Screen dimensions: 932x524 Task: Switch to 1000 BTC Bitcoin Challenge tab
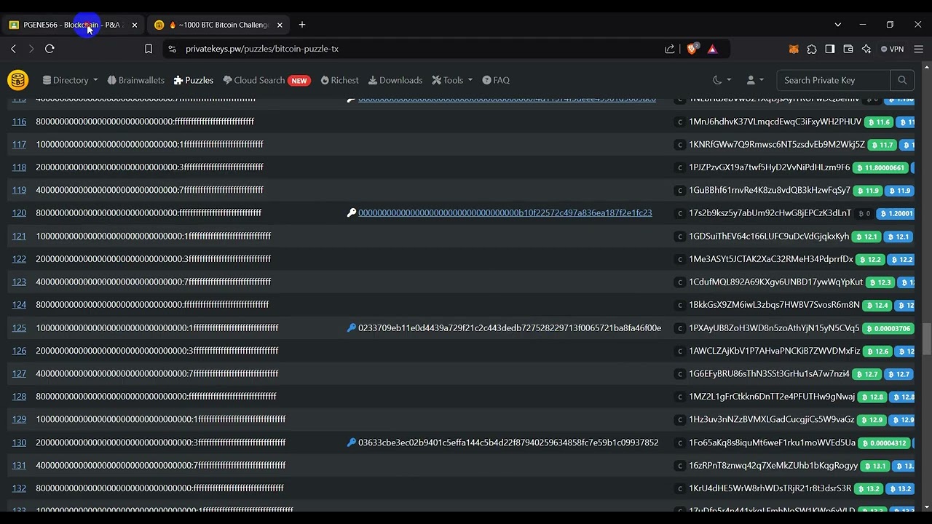[218, 25]
